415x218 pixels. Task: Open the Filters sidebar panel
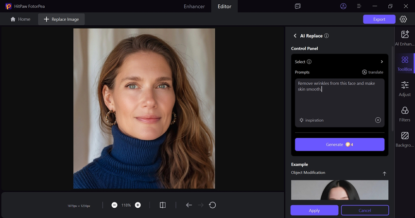click(405, 114)
